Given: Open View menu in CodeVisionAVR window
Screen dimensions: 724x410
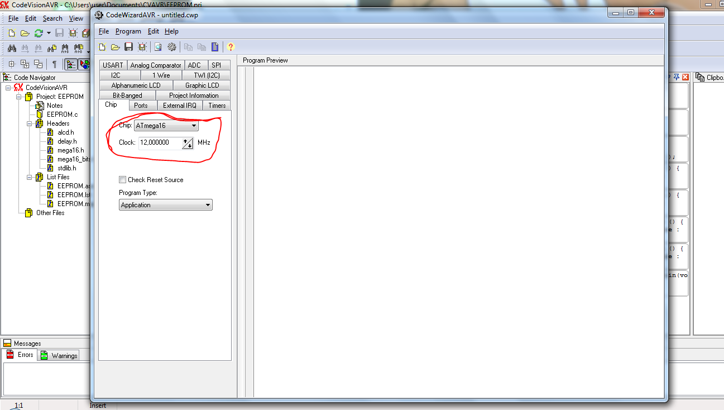Looking at the screenshot, I should (x=76, y=18).
